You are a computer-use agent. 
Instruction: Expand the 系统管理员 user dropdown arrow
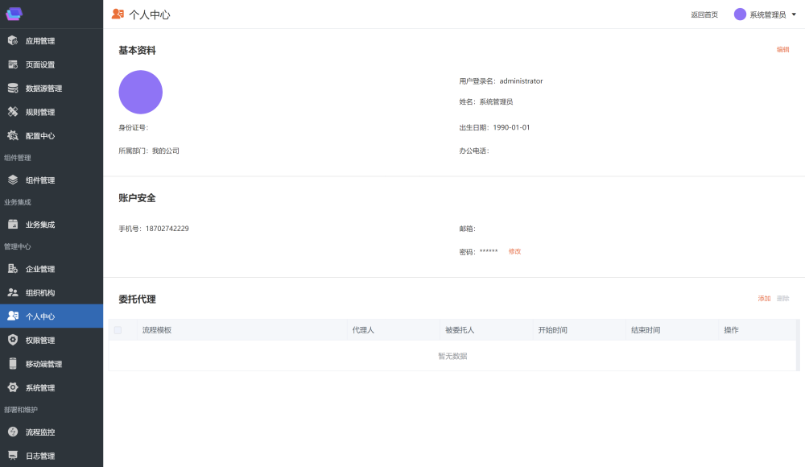click(794, 14)
